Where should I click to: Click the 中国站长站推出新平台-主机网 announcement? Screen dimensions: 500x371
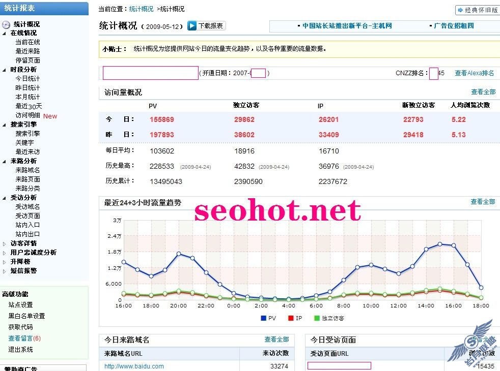click(x=347, y=26)
